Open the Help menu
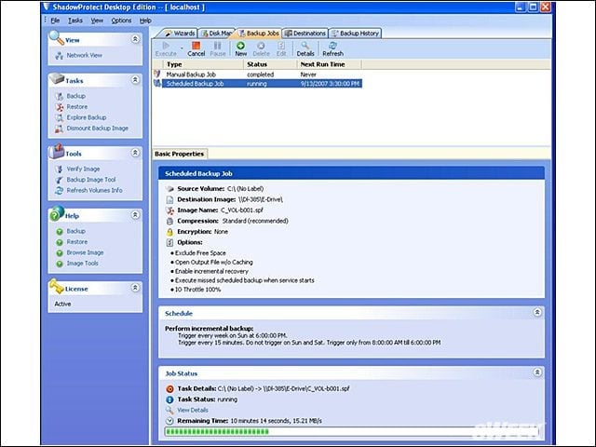Screen dimensions: 596x447 coord(145,20)
